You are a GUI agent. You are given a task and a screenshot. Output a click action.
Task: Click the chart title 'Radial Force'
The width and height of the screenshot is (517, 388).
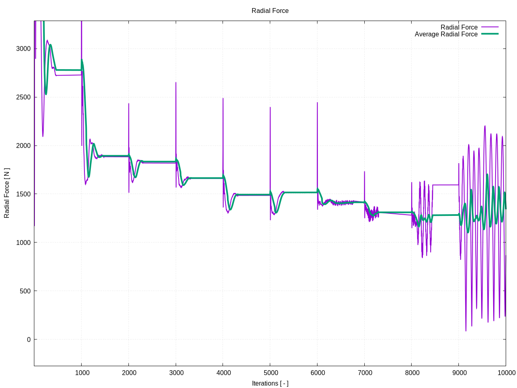click(270, 11)
